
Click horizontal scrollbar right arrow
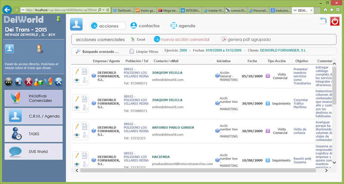click(x=326, y=170)
